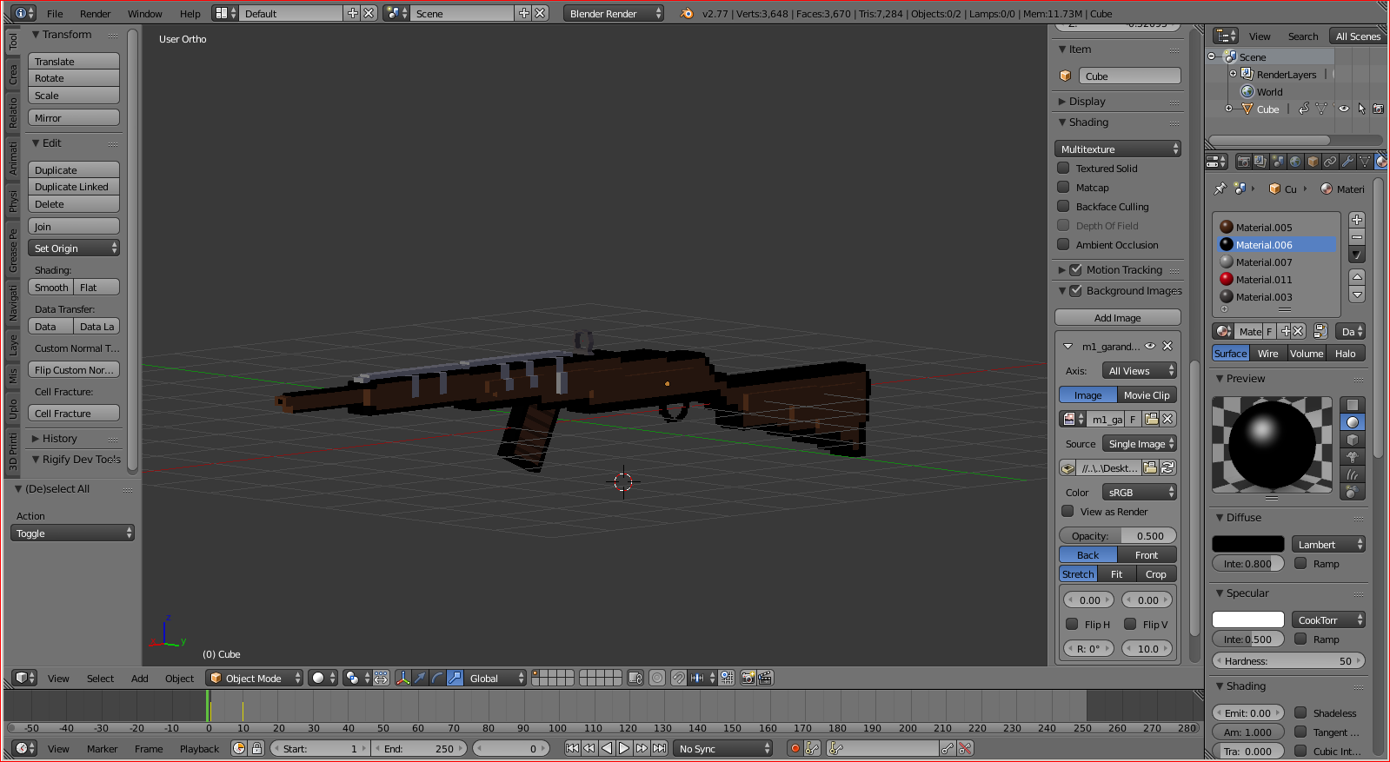Click the Add Image button
The height and width of the screenshot is (762, 1390).
(x=1118, y=317)
